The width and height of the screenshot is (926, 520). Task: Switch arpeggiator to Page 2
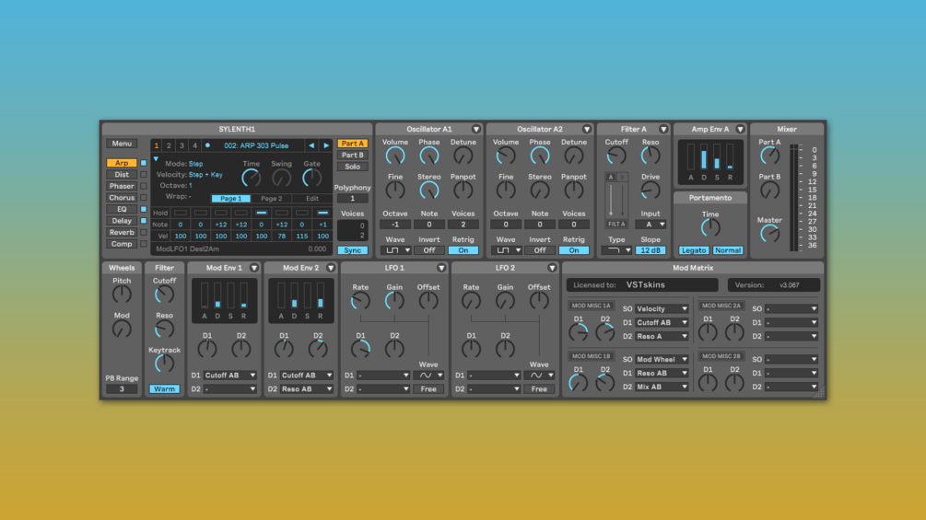272,199
